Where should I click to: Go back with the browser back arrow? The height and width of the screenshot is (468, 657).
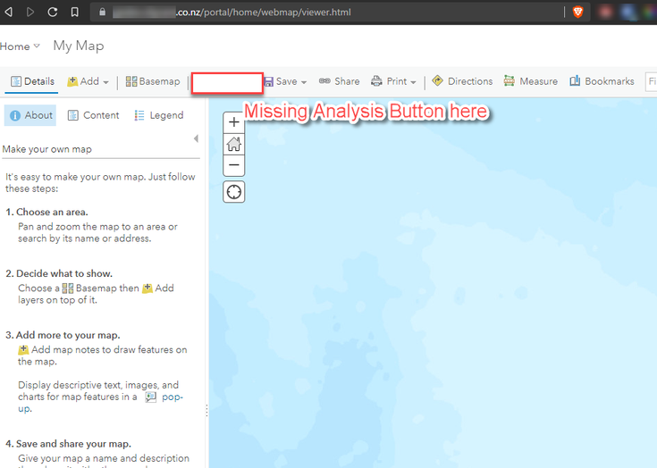pyautogui.click(x=8, y=13)
